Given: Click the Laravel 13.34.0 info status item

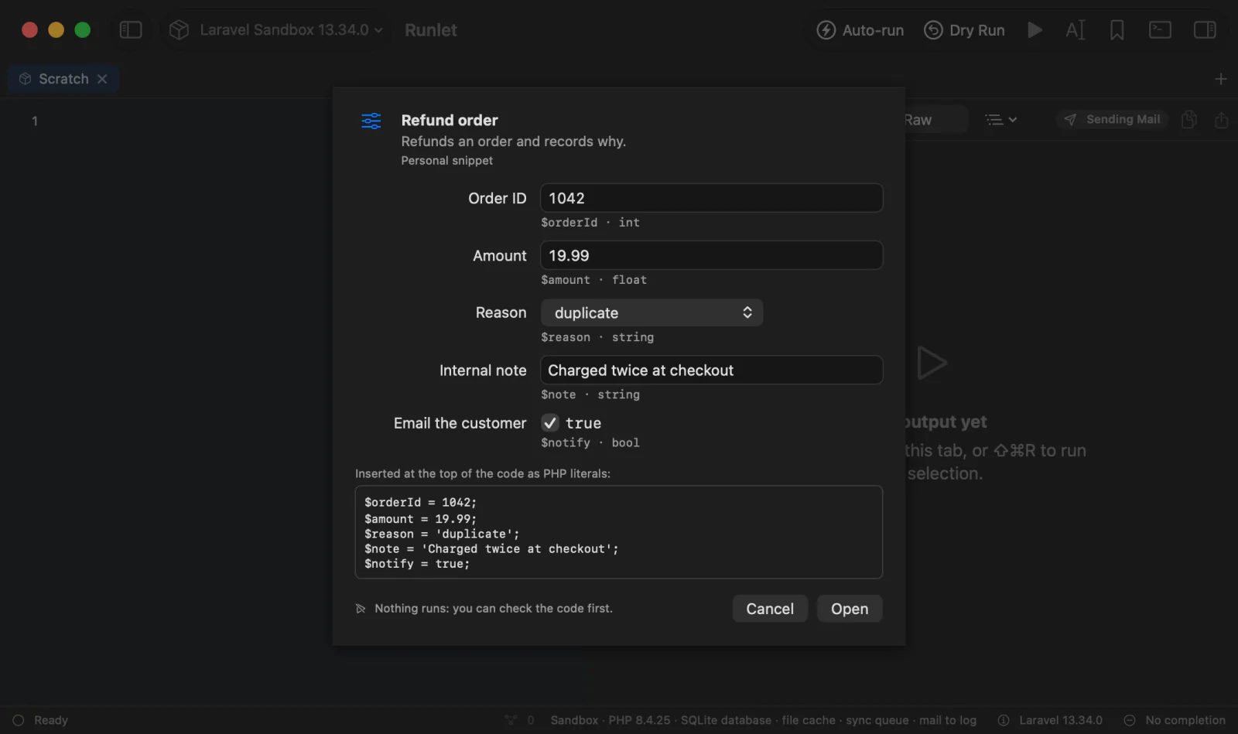Looking at the screenshot, I should [1050, 720].
